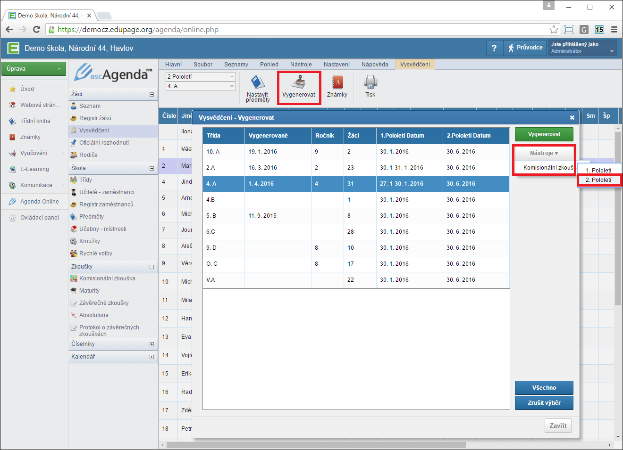Click the Známky sidebar icon
This screenshot has height=450, width=623.
click(x=13, y=137)
